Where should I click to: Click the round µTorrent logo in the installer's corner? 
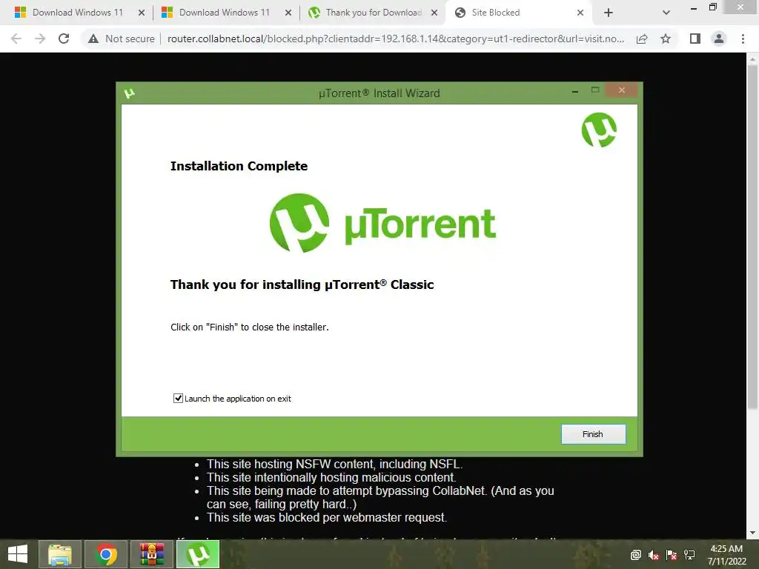click(x=599, y=130)
